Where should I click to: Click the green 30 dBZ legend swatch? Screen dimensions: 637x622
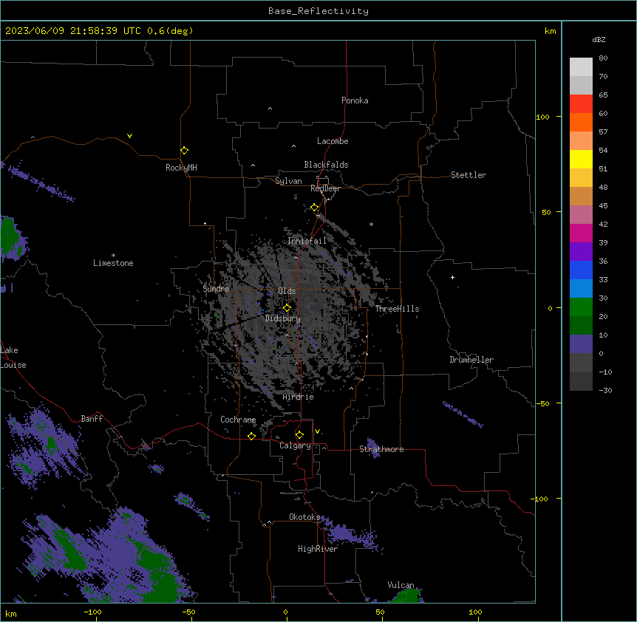pos(581,307)
